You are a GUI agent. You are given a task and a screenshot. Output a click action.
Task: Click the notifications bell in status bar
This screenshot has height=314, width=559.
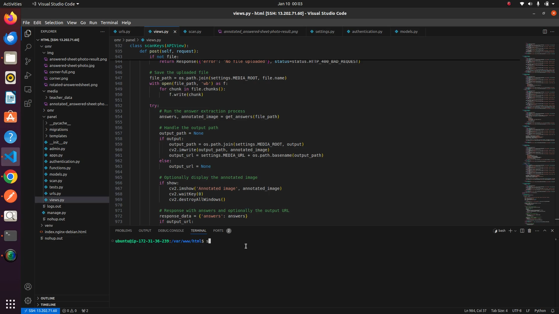pyautogui.click(x=553, y=311)
